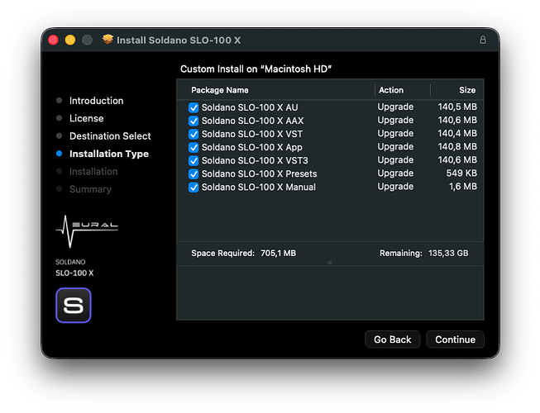Click the pane splitter dot below Space Required
This screenshot has width=540, height=413.
tap(330, 263)
